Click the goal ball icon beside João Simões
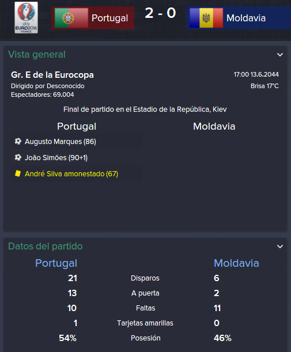The image size is (291, 352). click(18, 158)
